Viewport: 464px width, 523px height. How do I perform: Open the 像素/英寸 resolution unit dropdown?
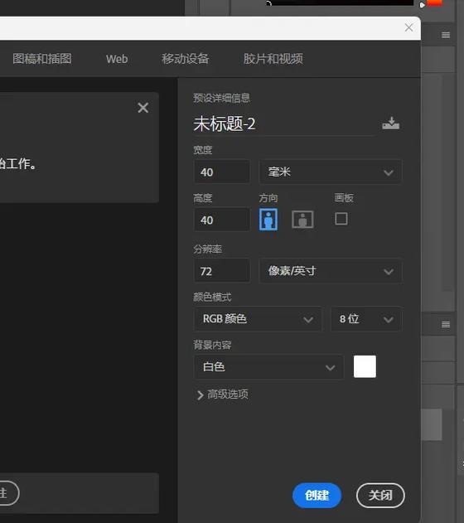click(x=331, y=271)
